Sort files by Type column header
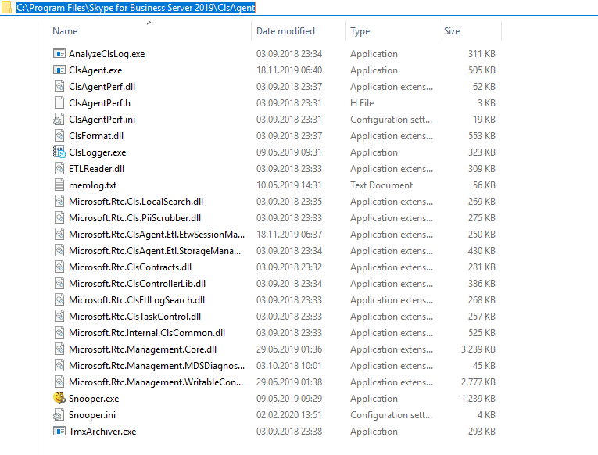Image resolution: width=598 pixels, height=455 pixels. click(360, 31)
